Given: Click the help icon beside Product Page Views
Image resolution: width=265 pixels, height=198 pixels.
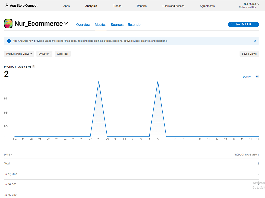Looking at the screenshot, I should click(34, 66).
